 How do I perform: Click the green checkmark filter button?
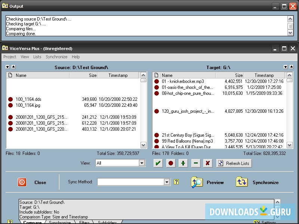(x=158, y=163)
